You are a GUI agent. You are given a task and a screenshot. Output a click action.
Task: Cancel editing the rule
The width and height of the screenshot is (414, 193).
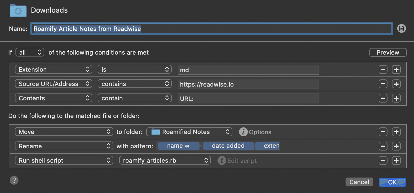click(359, 182)
